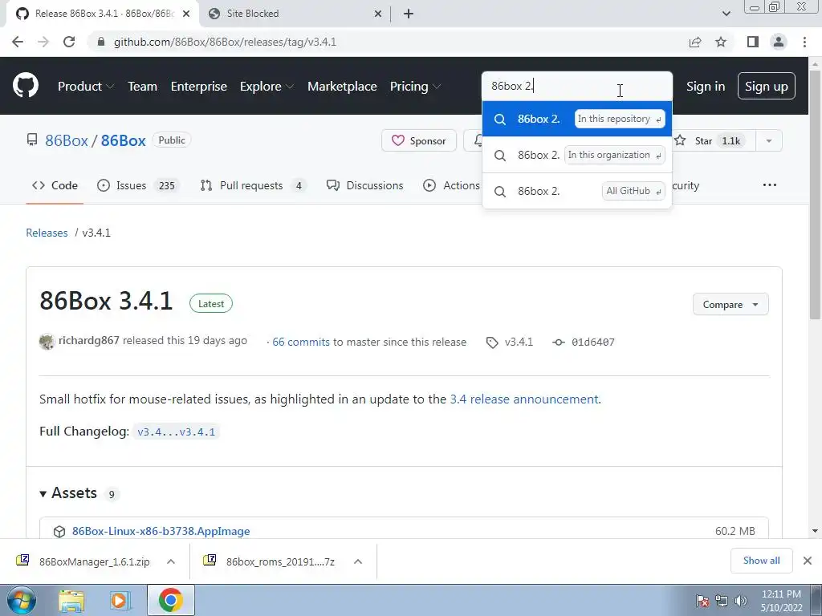Download 86Box-Linux-x86-b3738.AppImage
The image size is (822, 616).
pyautogui.click(x=161, y=531)
